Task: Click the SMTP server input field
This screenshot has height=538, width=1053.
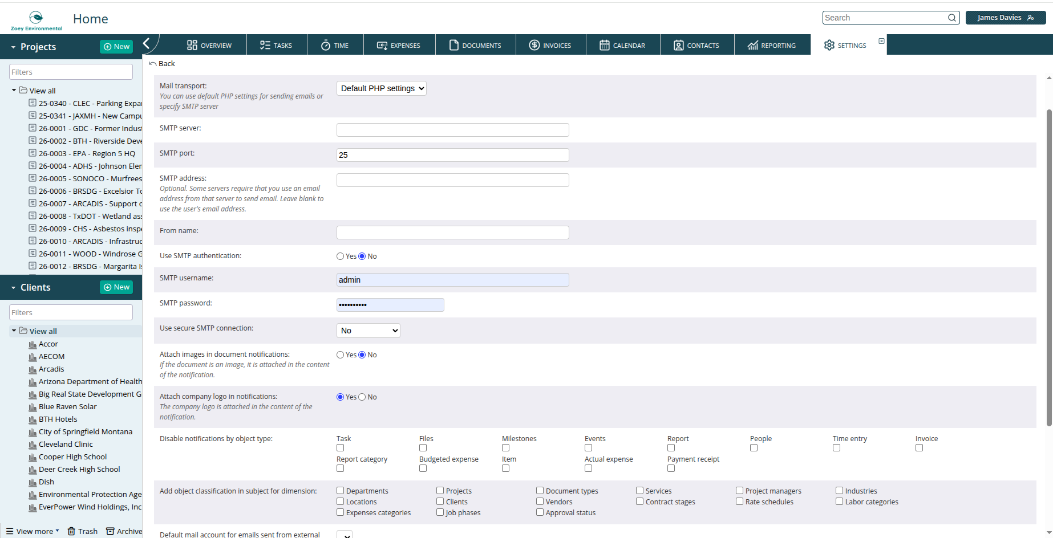Action: coord(453,130)
